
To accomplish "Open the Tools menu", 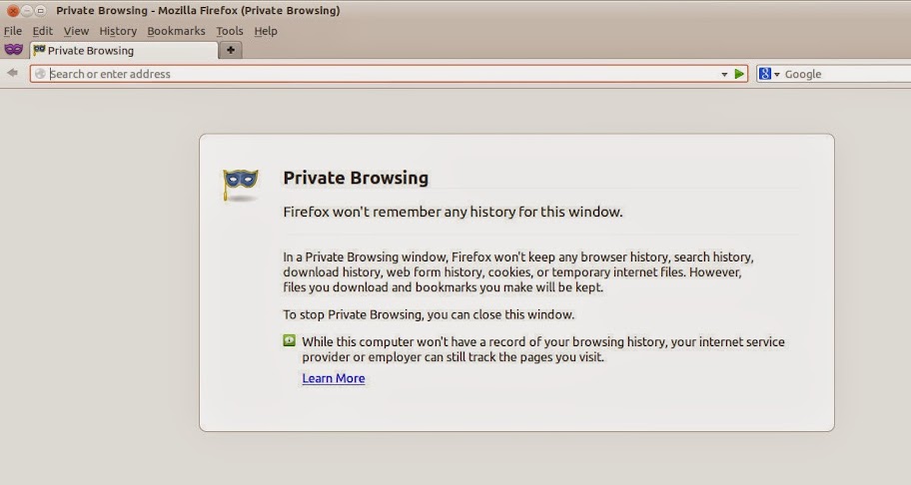I will tap(230, 31).
